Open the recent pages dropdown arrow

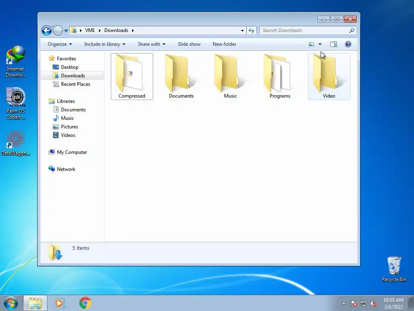(x=66, y=31)
